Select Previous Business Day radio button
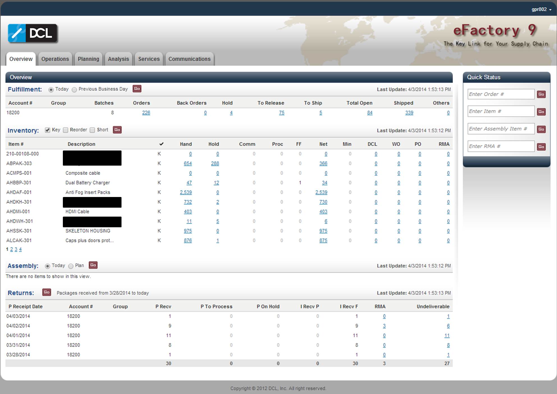The height and width of the screenshot is (394, 557). pyautogui.click(x=74, y=90)
